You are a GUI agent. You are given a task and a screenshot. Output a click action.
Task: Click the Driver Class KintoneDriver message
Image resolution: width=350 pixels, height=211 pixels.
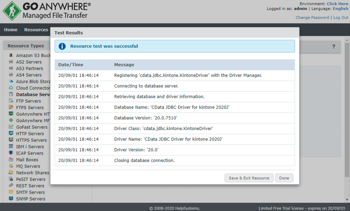(163, 128)
